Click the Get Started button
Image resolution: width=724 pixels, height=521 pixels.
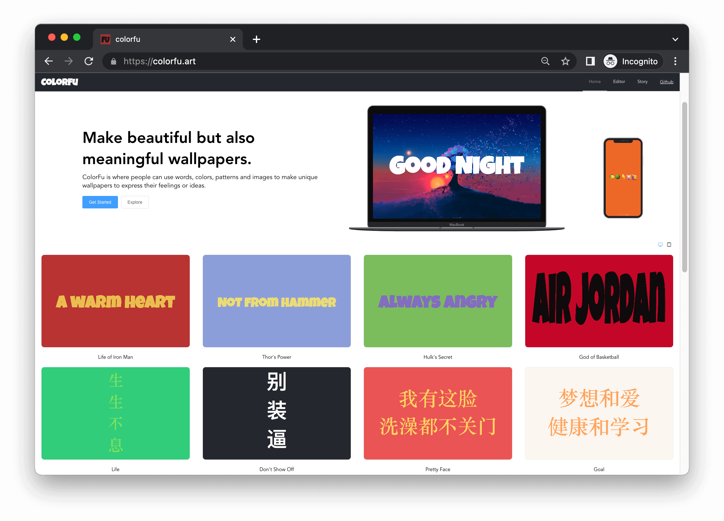[x=100, y=202]
